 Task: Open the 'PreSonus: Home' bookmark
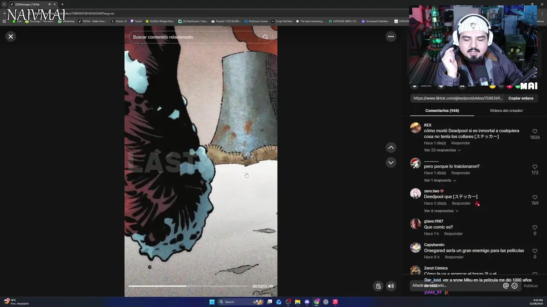256,21
